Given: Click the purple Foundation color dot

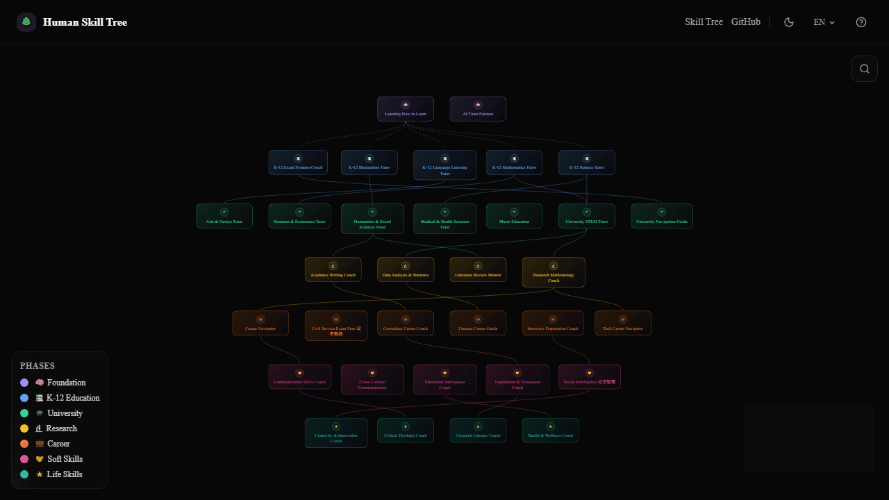Looking at the screenshot, I should tap(25, 383).
